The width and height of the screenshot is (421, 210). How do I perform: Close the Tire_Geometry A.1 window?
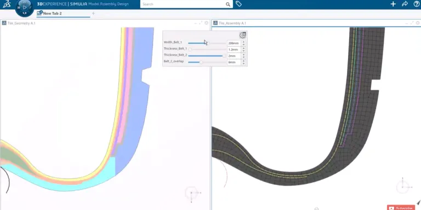206,23
